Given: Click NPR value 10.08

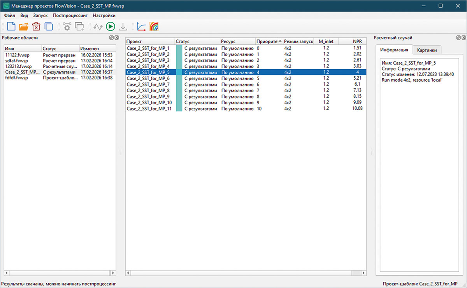Looking at the screenshot, I should [357, 109].
